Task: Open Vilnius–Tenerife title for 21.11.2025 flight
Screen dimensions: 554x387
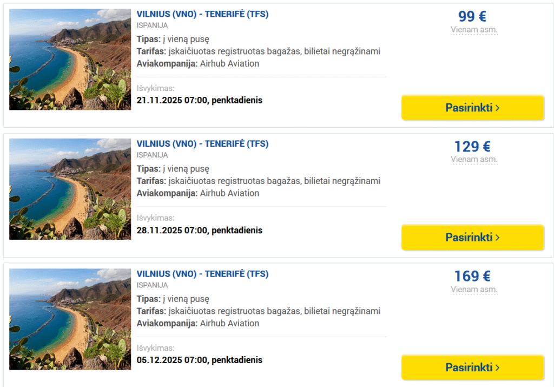Action: [202, 14]
